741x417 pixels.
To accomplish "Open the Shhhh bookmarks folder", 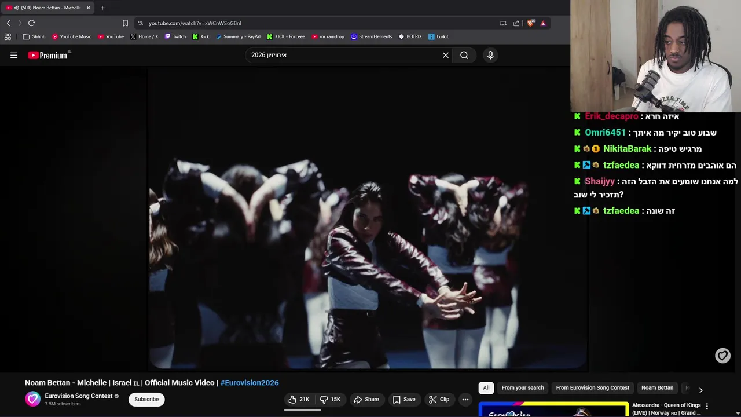I will pyautogui.click(x=34, y=36).
